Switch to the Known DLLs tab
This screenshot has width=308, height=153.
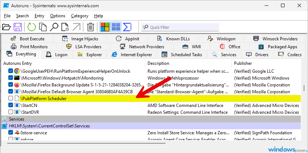(173, 39)
